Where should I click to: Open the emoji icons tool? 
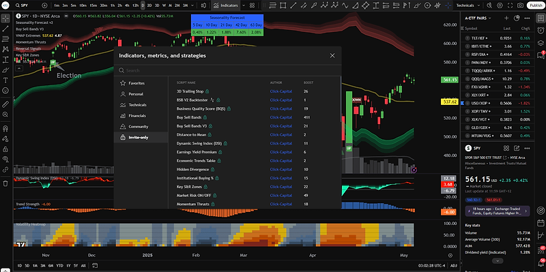click(x=5, y=91)
